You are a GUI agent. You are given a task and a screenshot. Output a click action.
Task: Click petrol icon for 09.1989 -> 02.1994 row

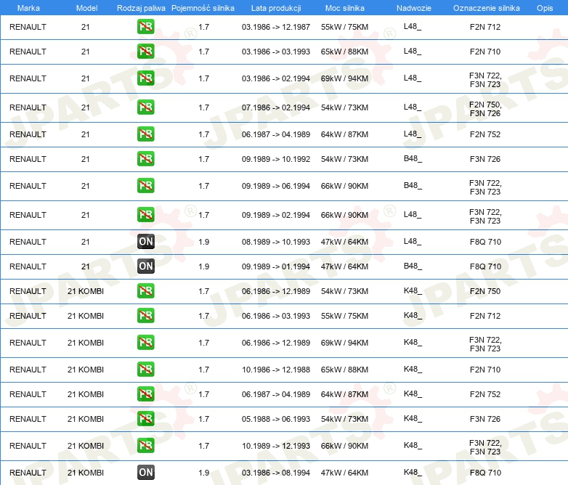tap(145, 214)
